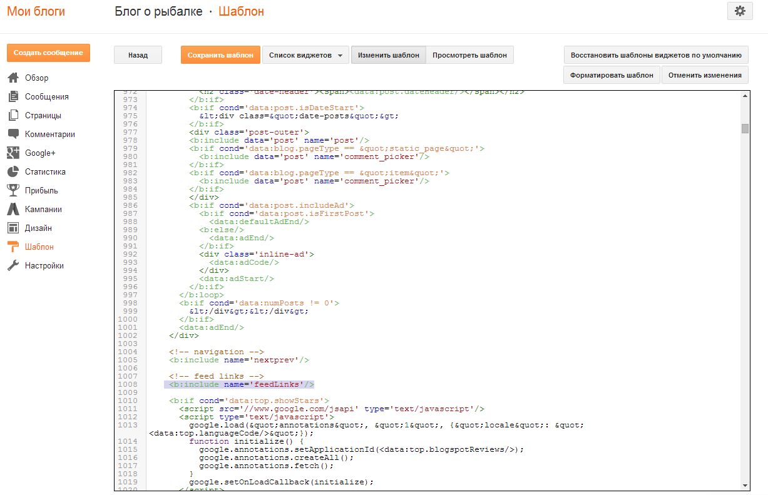Click the code editor scrollbar down arrow
This screenshot has width=768, height=495.
click(745, 485)
